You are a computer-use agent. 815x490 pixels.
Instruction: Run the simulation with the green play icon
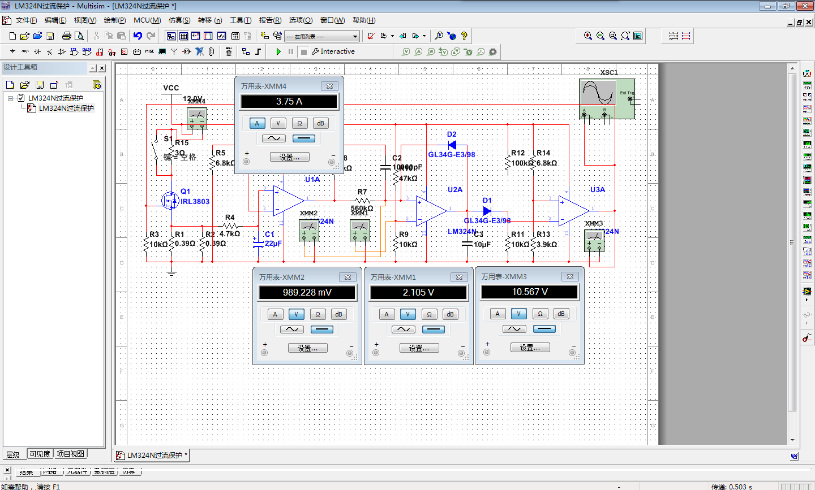278,51
